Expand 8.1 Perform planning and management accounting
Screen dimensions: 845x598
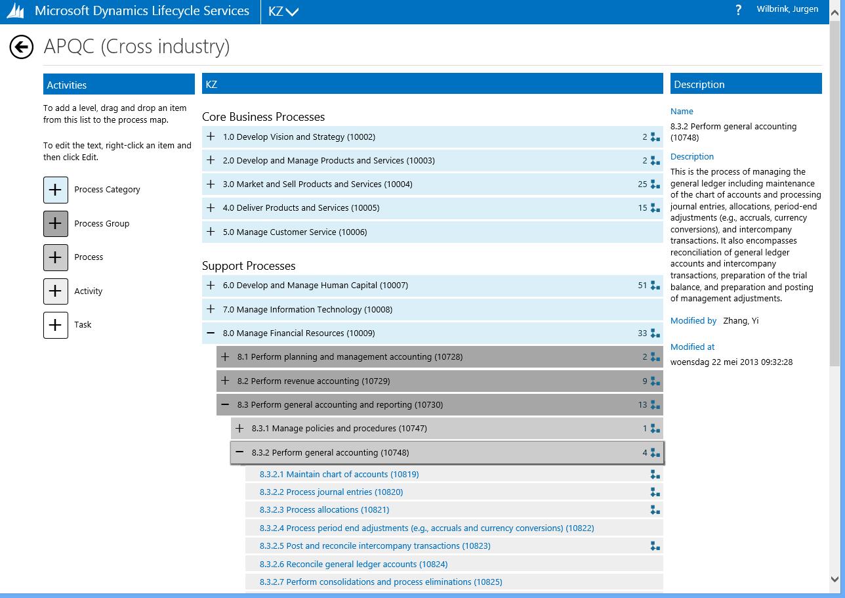[225, 356]
